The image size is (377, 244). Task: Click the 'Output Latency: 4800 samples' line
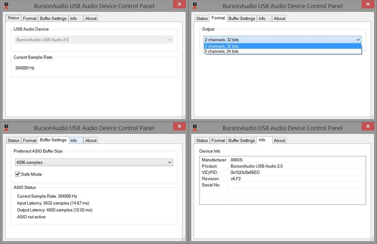55,210
